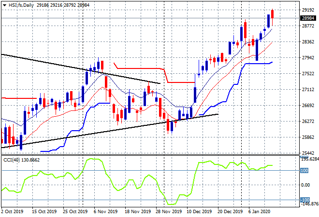Click the 20 Dec 2019 date label

(x=230, y=212)
